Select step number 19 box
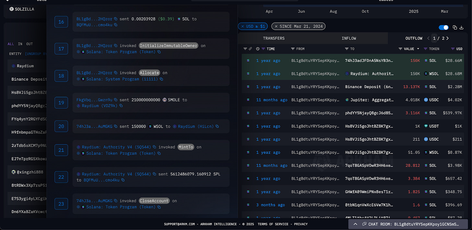This screenshot has height=230, width=472. tap(61, 103)
